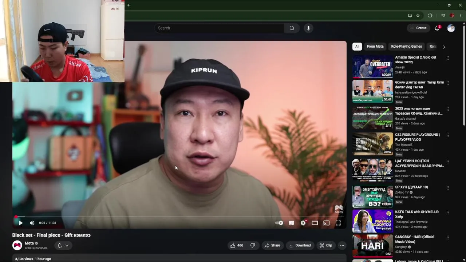
Task: Download the video
Action: [x=300, y=246]
